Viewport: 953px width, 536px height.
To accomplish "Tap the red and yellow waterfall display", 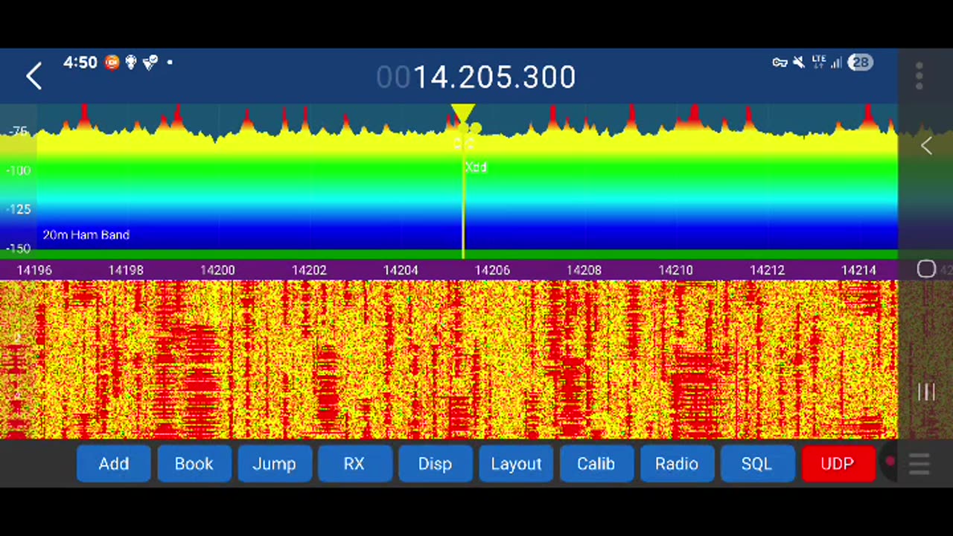I will (x=449, y=360).
